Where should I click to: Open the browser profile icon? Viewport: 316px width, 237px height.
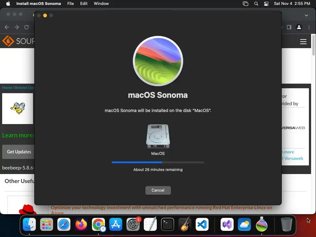299,27
